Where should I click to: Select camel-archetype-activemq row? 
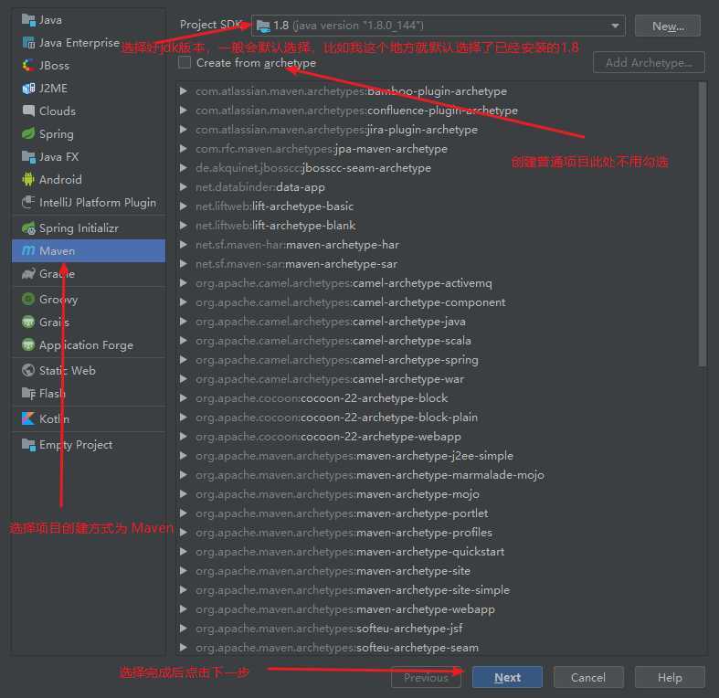pyautogui.click(x=437, y=283)
